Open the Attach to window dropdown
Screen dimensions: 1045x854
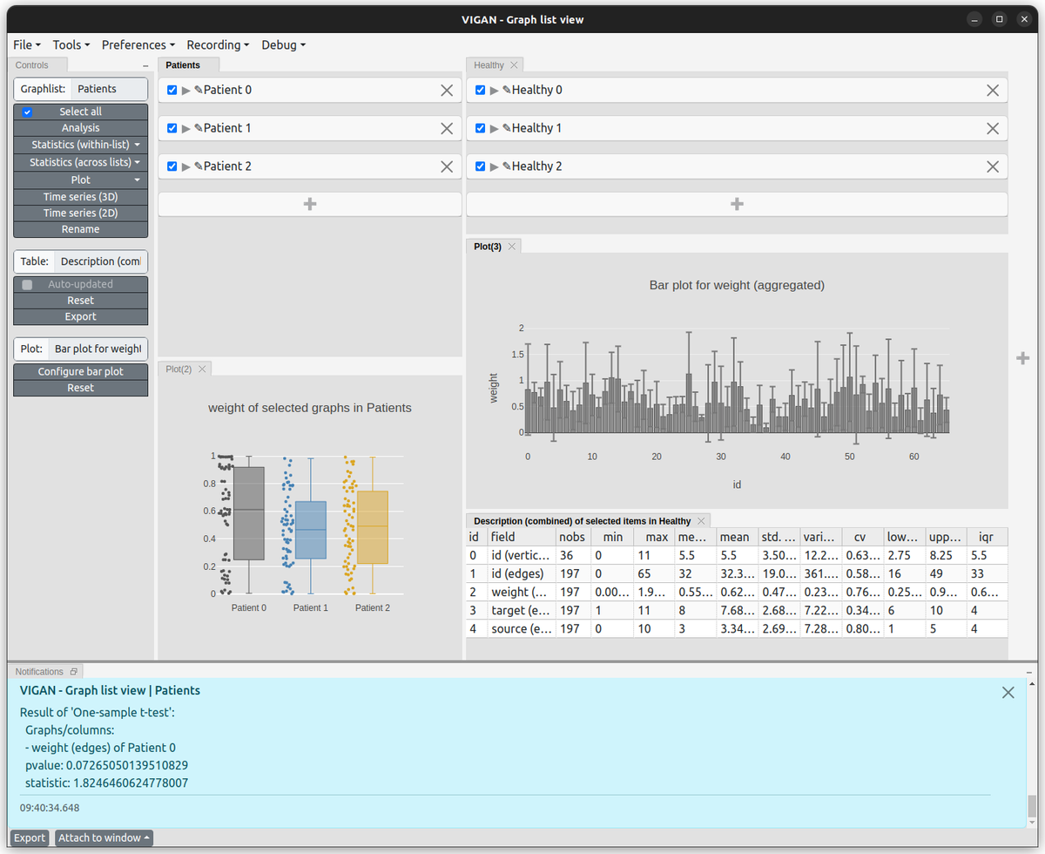104,837
